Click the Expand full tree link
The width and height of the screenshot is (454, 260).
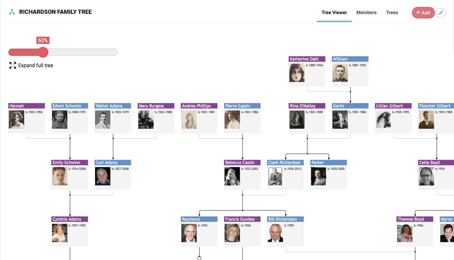click(x=36, y=65)
